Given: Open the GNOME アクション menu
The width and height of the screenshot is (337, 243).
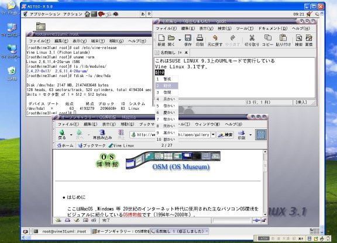Looking at the screenshot, I should [73, 14].
